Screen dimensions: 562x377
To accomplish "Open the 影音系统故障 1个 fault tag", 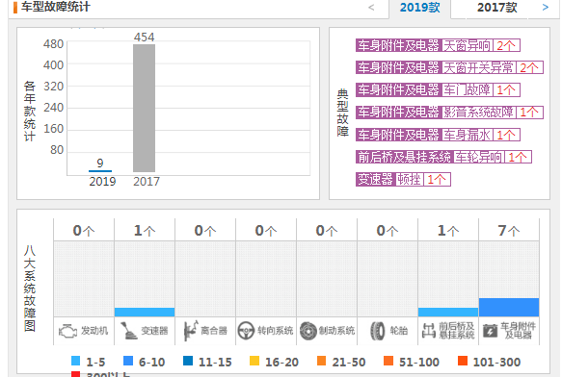I will pyautogui.click(x=449, y=113).
